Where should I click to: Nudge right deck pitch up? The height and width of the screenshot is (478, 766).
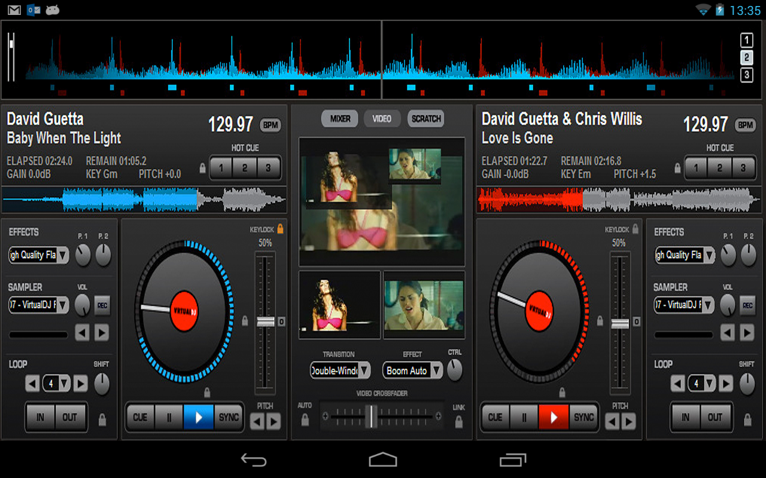[x=629, y=422]
